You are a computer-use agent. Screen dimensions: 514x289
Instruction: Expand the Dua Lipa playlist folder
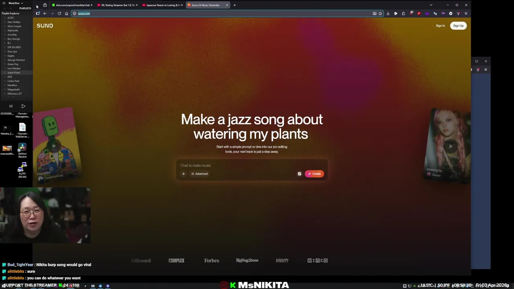(x=5, y=51)
